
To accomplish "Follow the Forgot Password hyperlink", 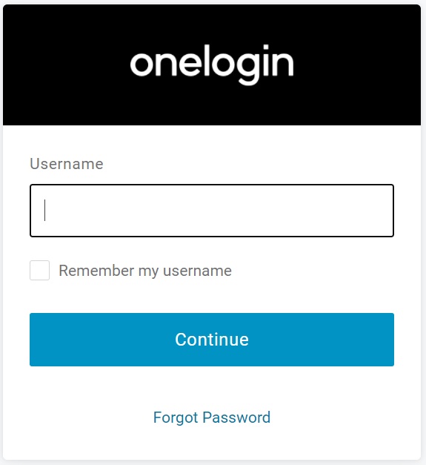I will (212, 418).
